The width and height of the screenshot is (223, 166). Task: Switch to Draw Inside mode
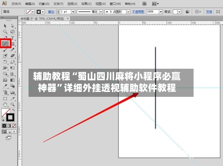(14, 132)
